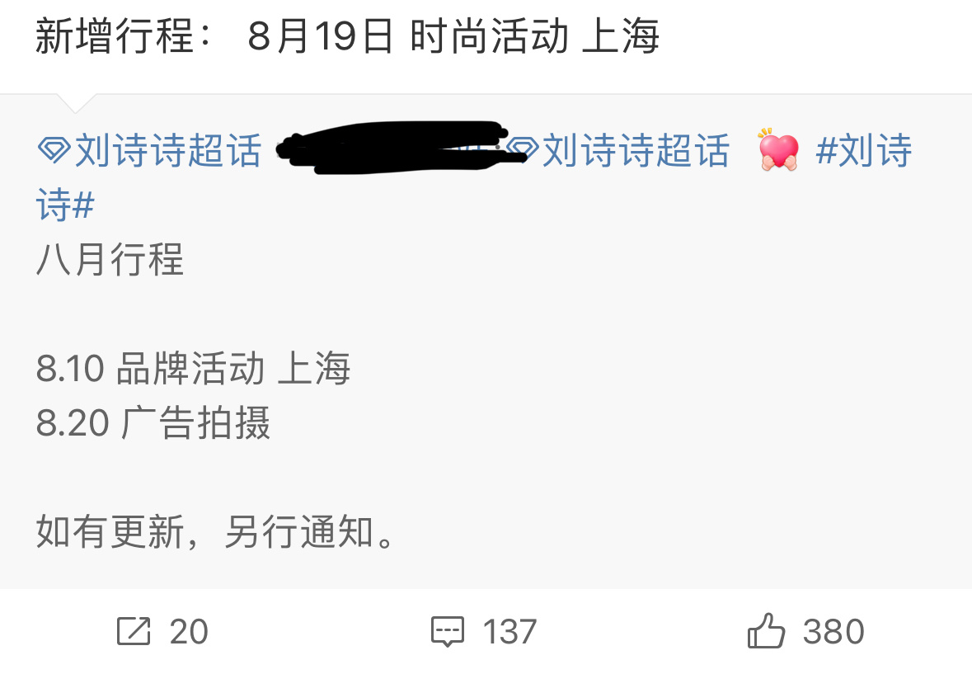Click the quoted card's pointer triangle
This screenshot has height=674, width=972.
[x=76, y=104]
